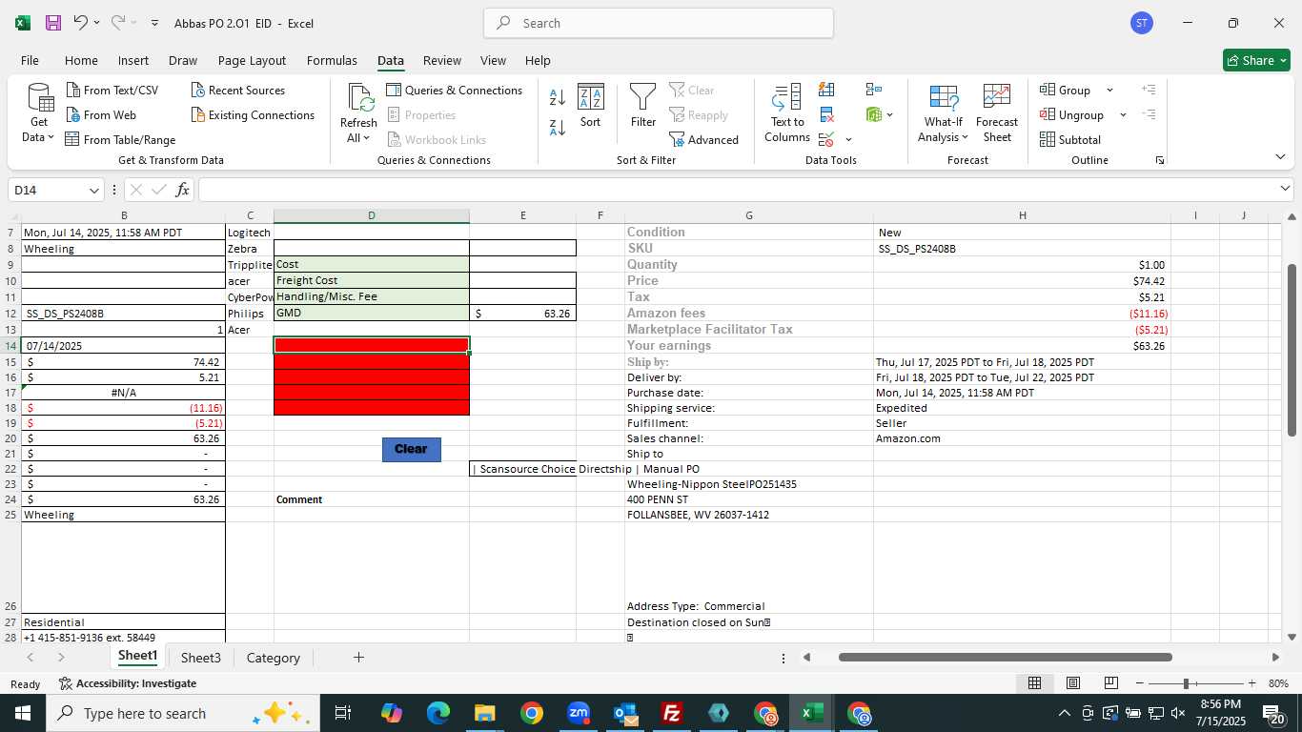Switch to the Formulas tab
1302x732 pixels.
pos(332,60)
